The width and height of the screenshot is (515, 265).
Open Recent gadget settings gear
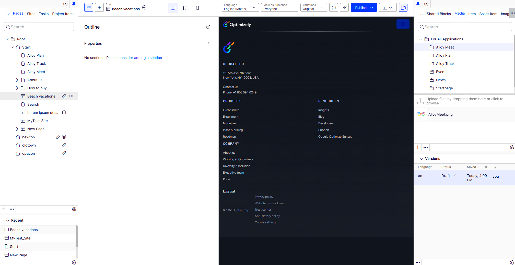(x=74, y=262)
